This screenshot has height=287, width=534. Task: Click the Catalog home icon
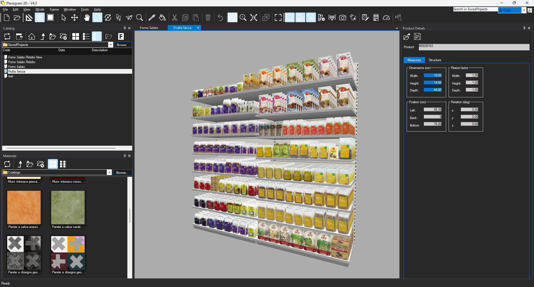(32, 36)
